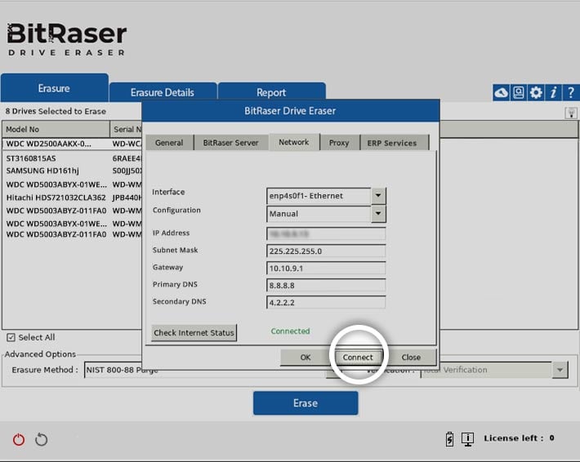Click the Subnet Mask field 225.225.255.0
This screenshot has width=580, height=462.
(x=326, y=251)
